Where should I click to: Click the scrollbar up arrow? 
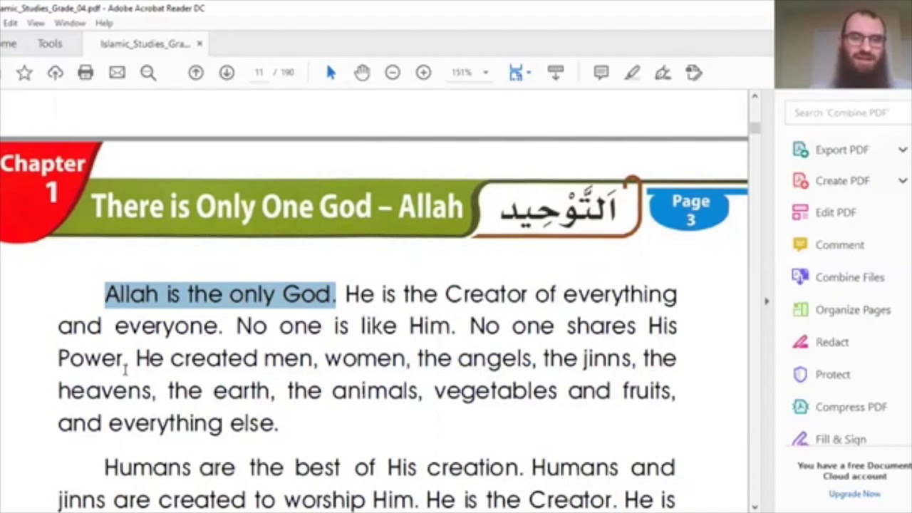[x=755, y=96]
